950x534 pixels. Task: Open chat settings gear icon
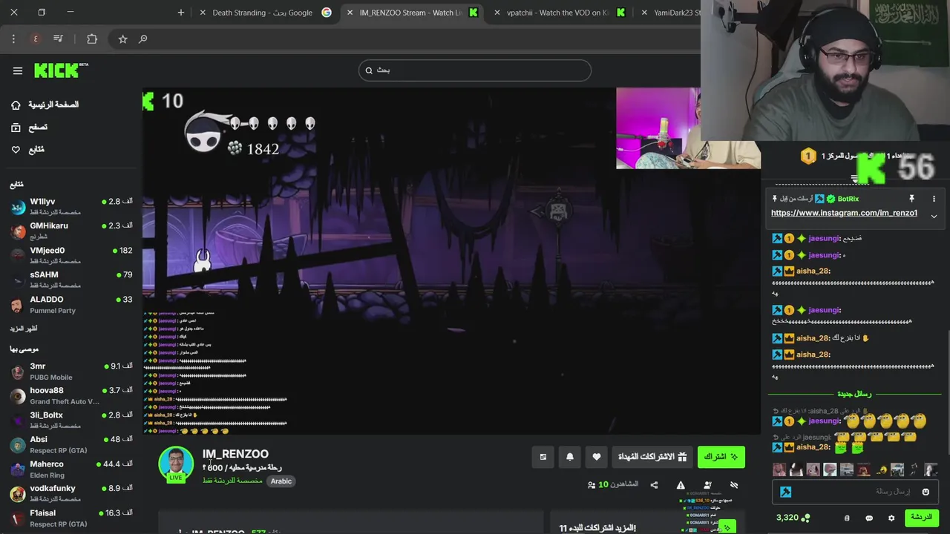point(891,518)
